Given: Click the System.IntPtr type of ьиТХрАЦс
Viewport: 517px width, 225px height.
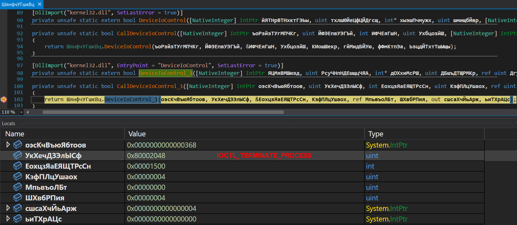Looking at the screenshot, I should tap(386, 219).
